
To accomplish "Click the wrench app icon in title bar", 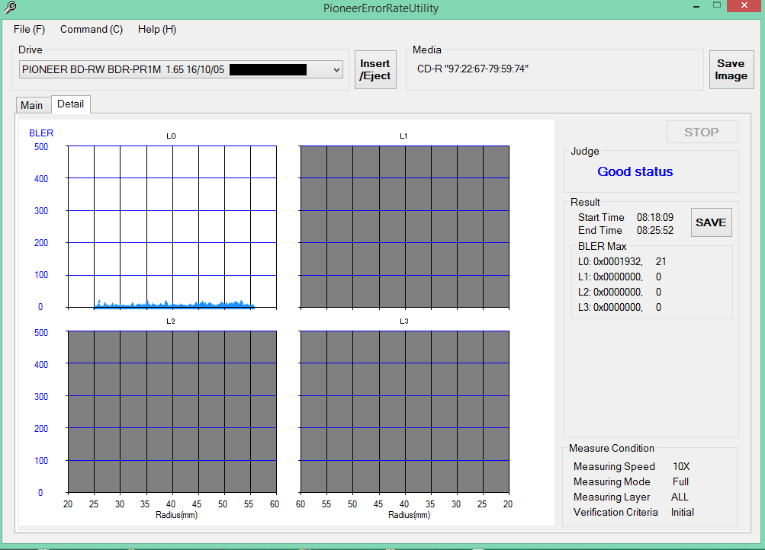I will pos(10,8).
